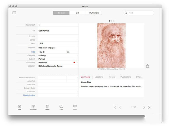Click the Year field 1513
Screen dimensions: 170x127
pos(58,43)
